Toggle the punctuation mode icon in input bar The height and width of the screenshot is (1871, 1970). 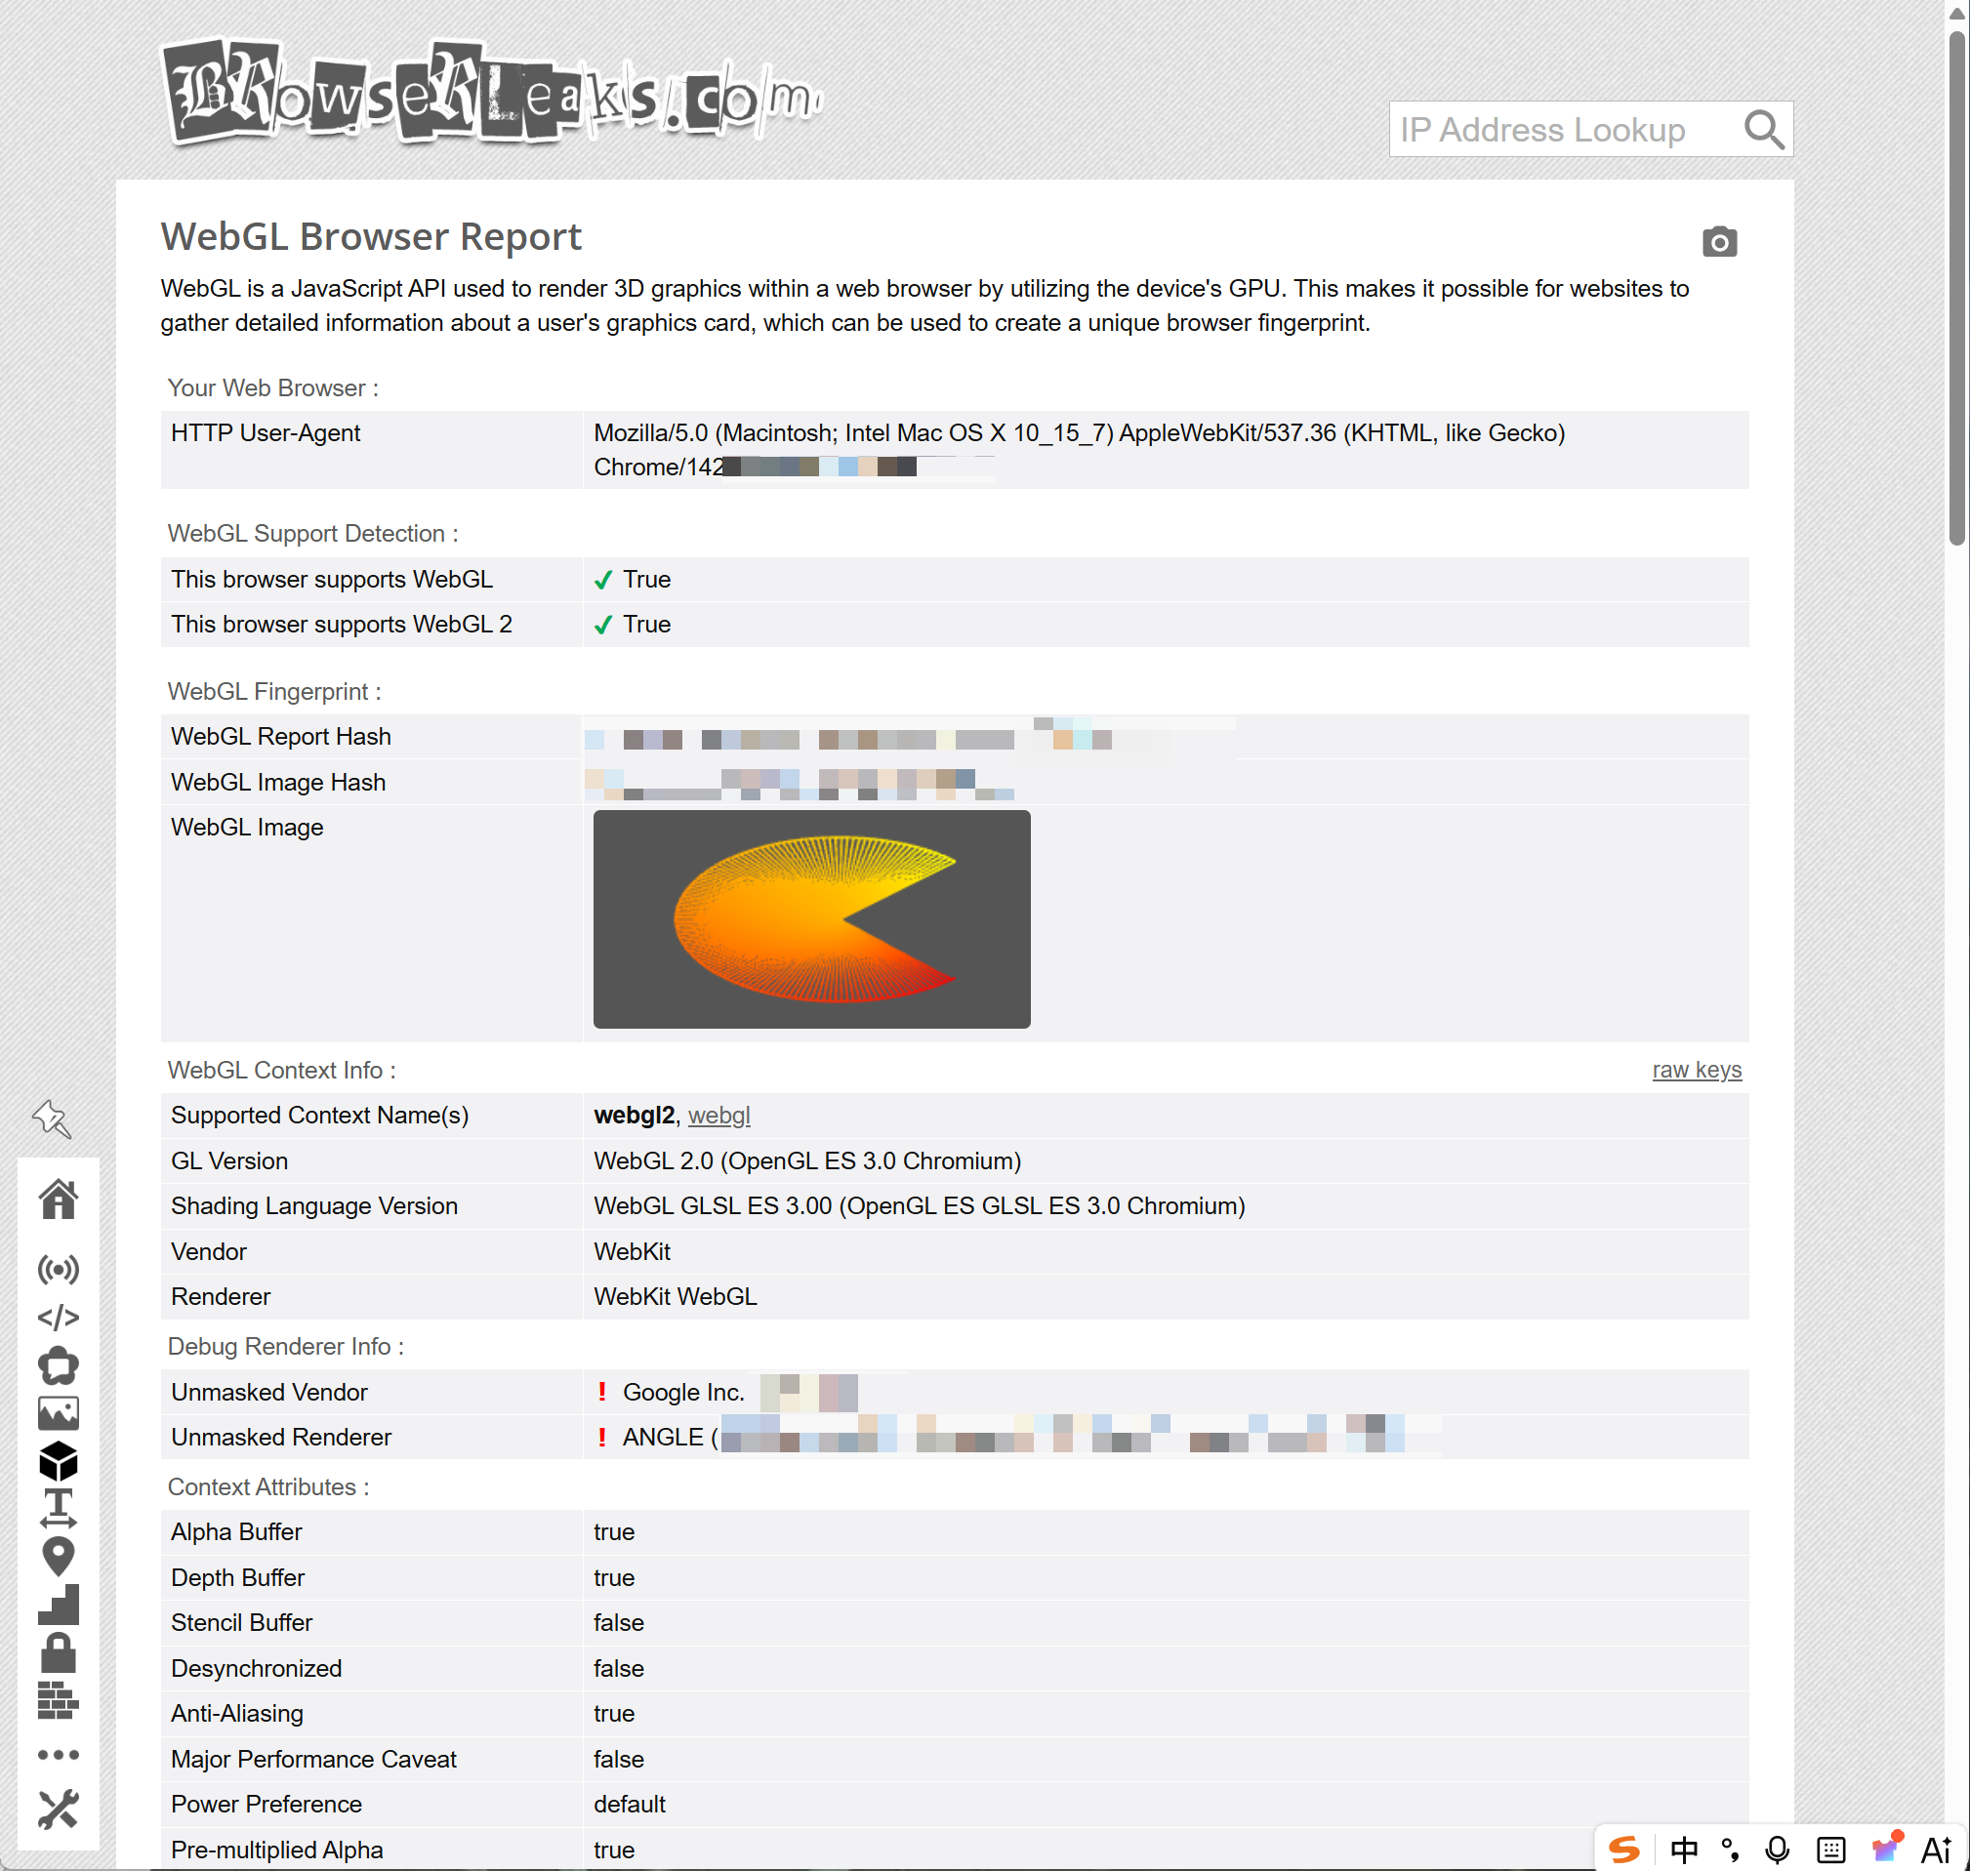pyautogui.click(x=1731, y=1851)
